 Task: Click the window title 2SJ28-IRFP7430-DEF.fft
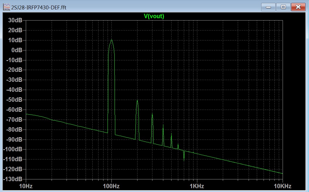click(39, 8)
